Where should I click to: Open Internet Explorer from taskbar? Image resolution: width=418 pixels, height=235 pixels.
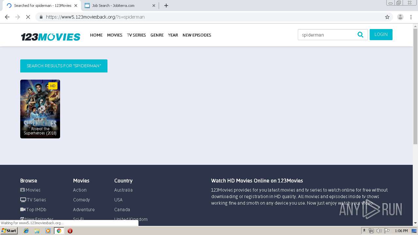coord(26,231)
